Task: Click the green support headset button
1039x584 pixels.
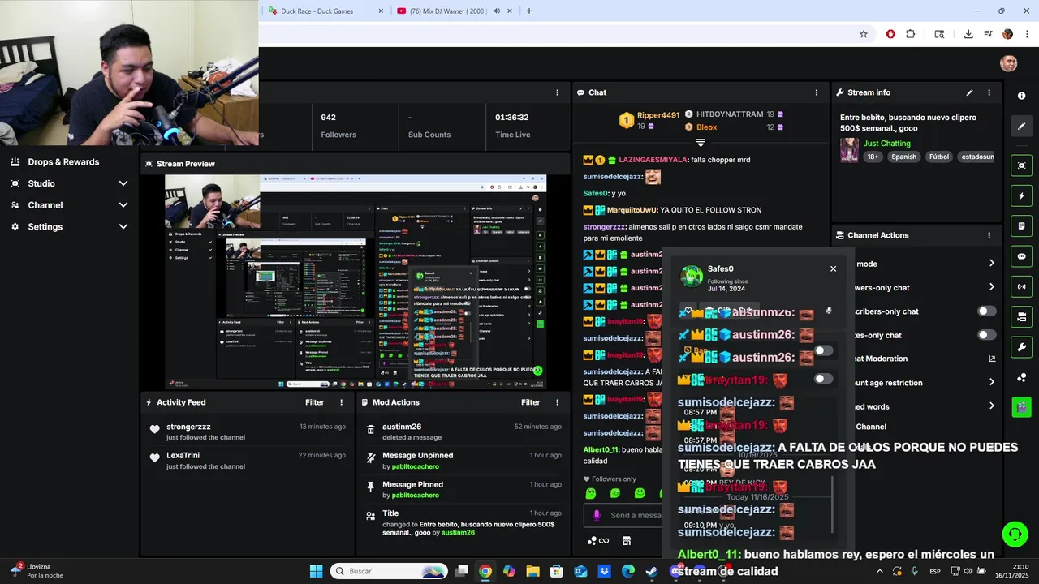Action: 1015,534
